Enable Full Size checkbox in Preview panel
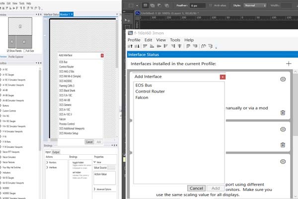 [24, 51]
